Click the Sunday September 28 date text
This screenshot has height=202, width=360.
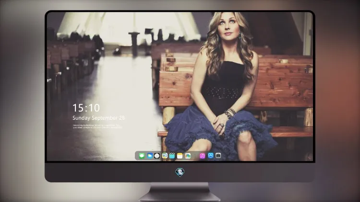[x=99, y=118]
